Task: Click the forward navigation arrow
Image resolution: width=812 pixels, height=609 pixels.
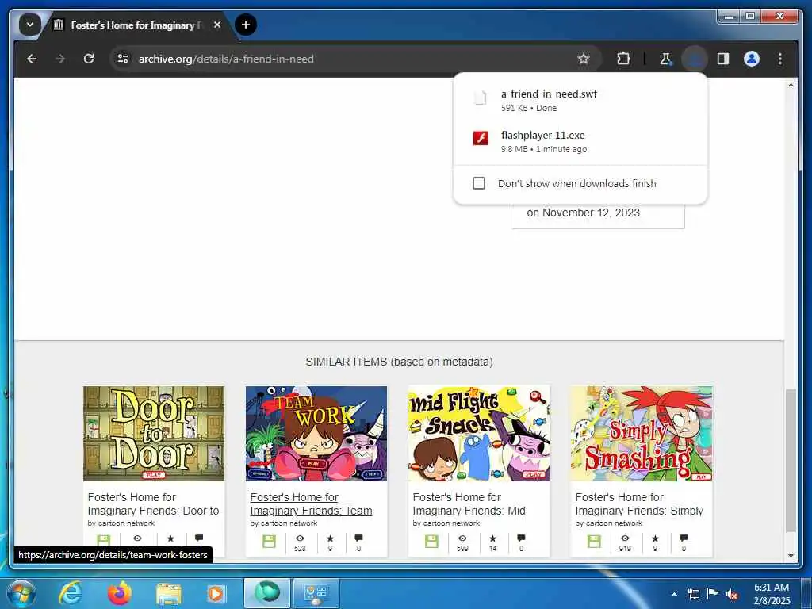Action: point(60,59)
